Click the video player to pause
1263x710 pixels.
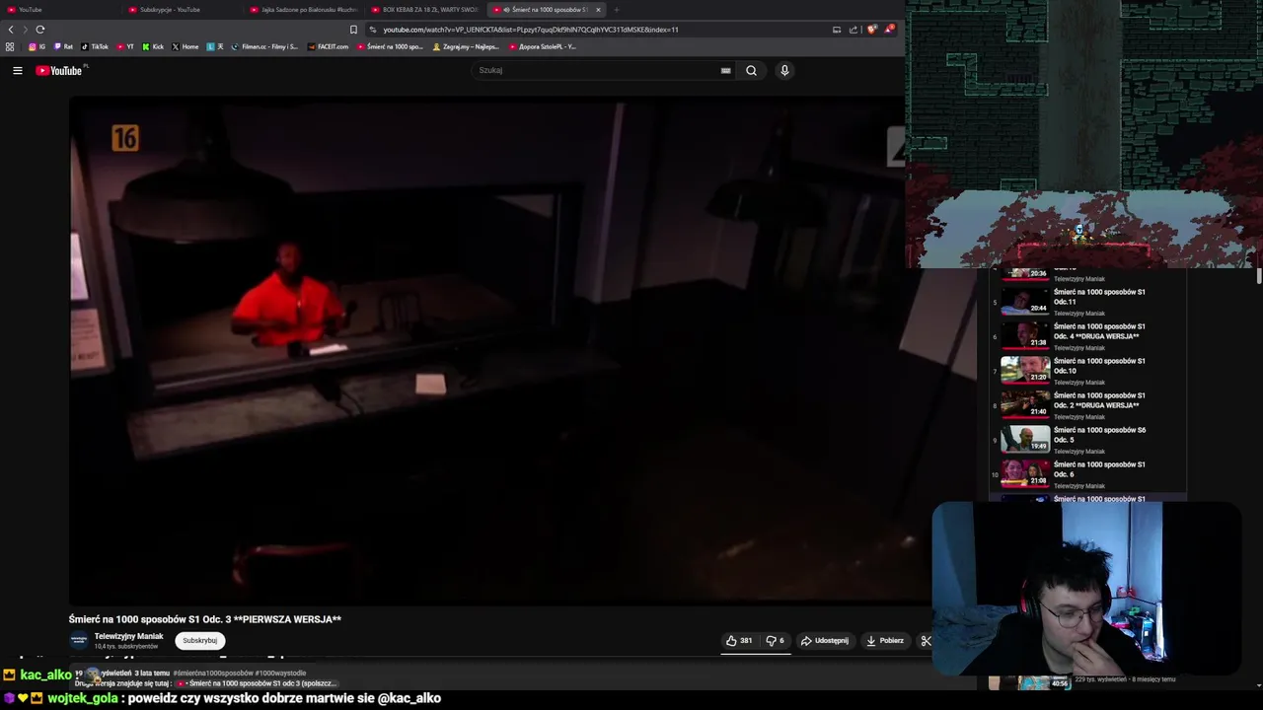(488, 350)
